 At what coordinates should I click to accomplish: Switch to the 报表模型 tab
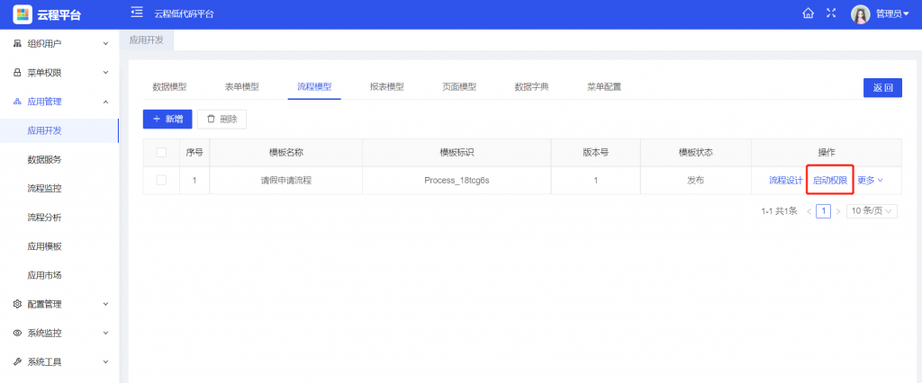386,87
